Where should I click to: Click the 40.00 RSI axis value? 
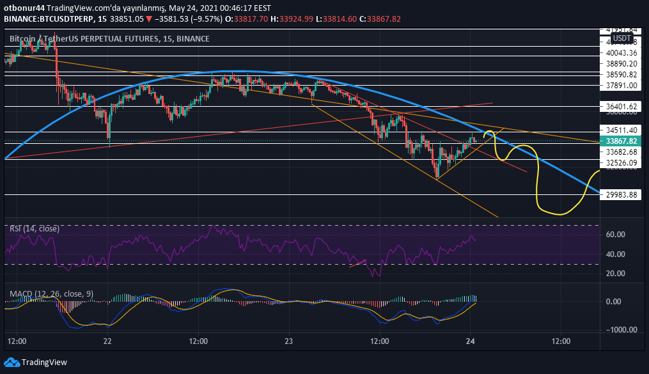(616, 254)
